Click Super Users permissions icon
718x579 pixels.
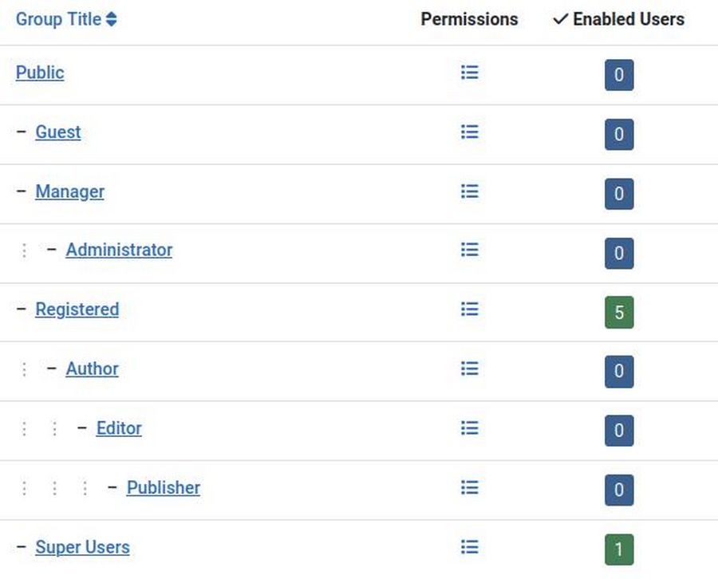[x=470, y=547]
